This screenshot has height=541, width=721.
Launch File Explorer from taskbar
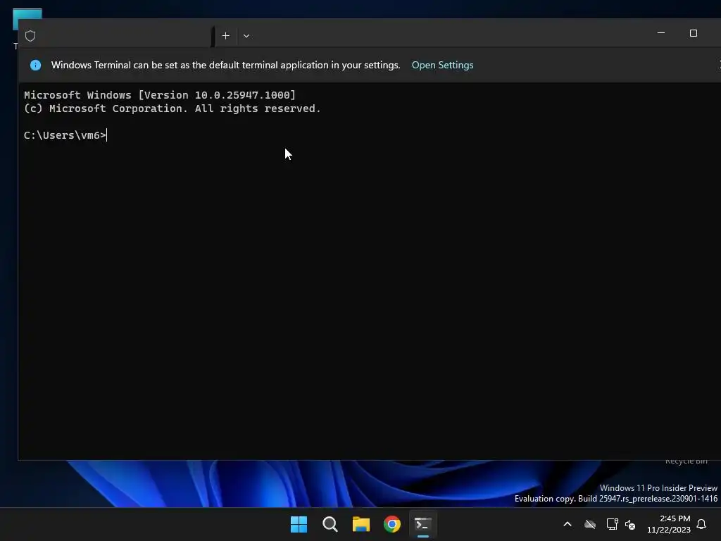click(x=361, y=524)
